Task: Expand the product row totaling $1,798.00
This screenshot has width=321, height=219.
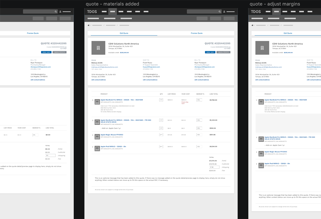Action: (93, 100)
